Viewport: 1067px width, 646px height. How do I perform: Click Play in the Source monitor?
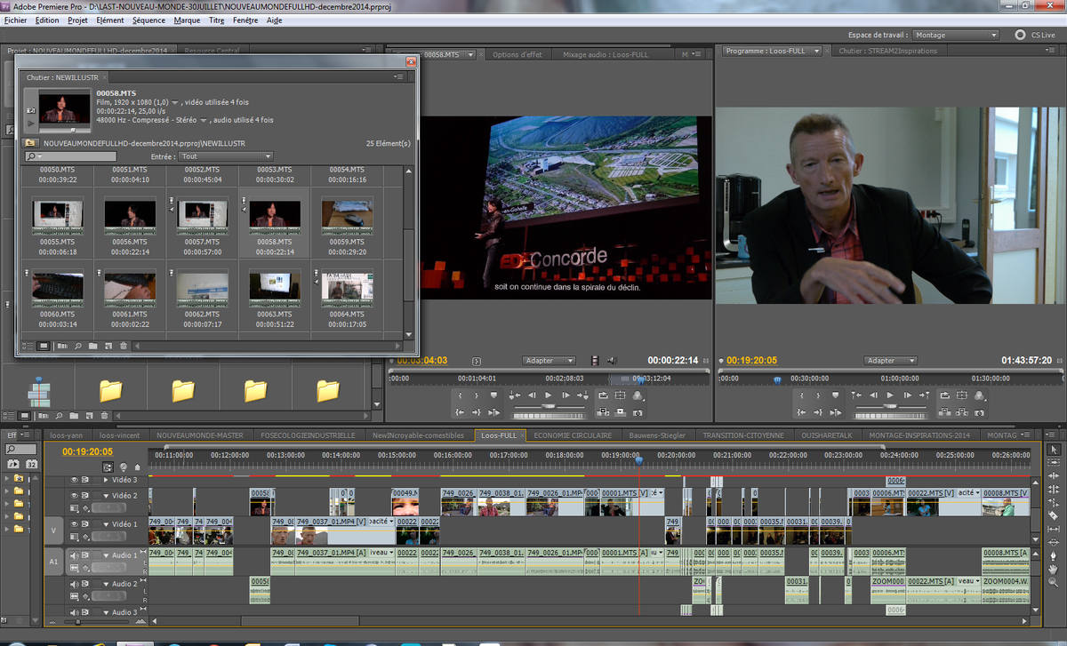click(x=548, y=395)
